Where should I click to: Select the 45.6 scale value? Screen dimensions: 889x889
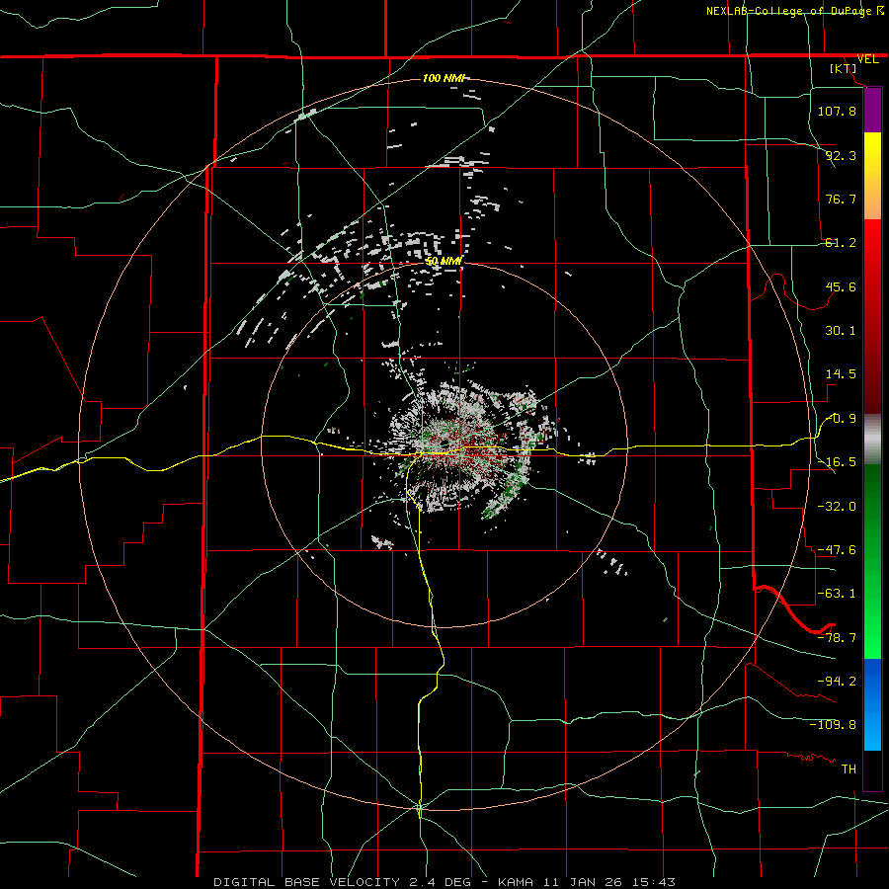[x=841, y=286]
